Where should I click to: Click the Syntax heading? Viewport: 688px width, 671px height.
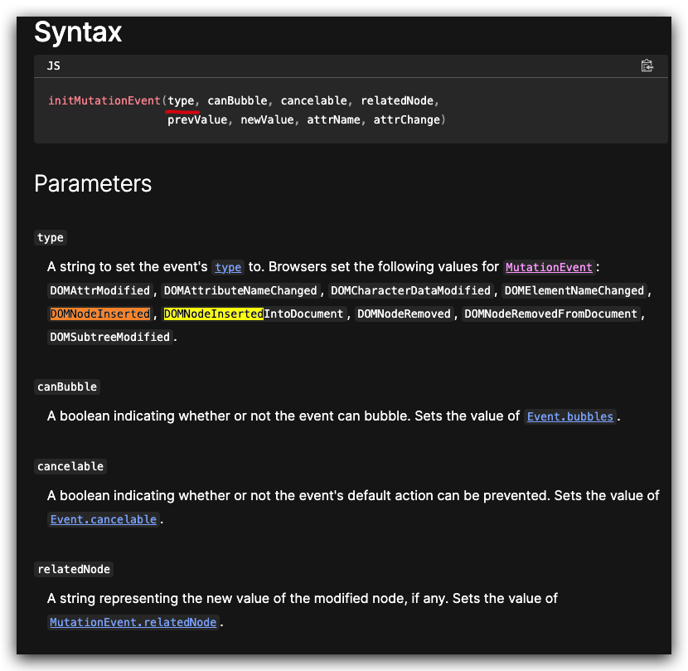tap(78, 32)
